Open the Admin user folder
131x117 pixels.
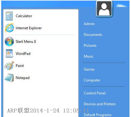pyautogui.click(x=89, y=24)
